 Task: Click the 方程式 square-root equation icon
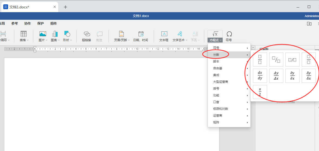coord(215,34)
